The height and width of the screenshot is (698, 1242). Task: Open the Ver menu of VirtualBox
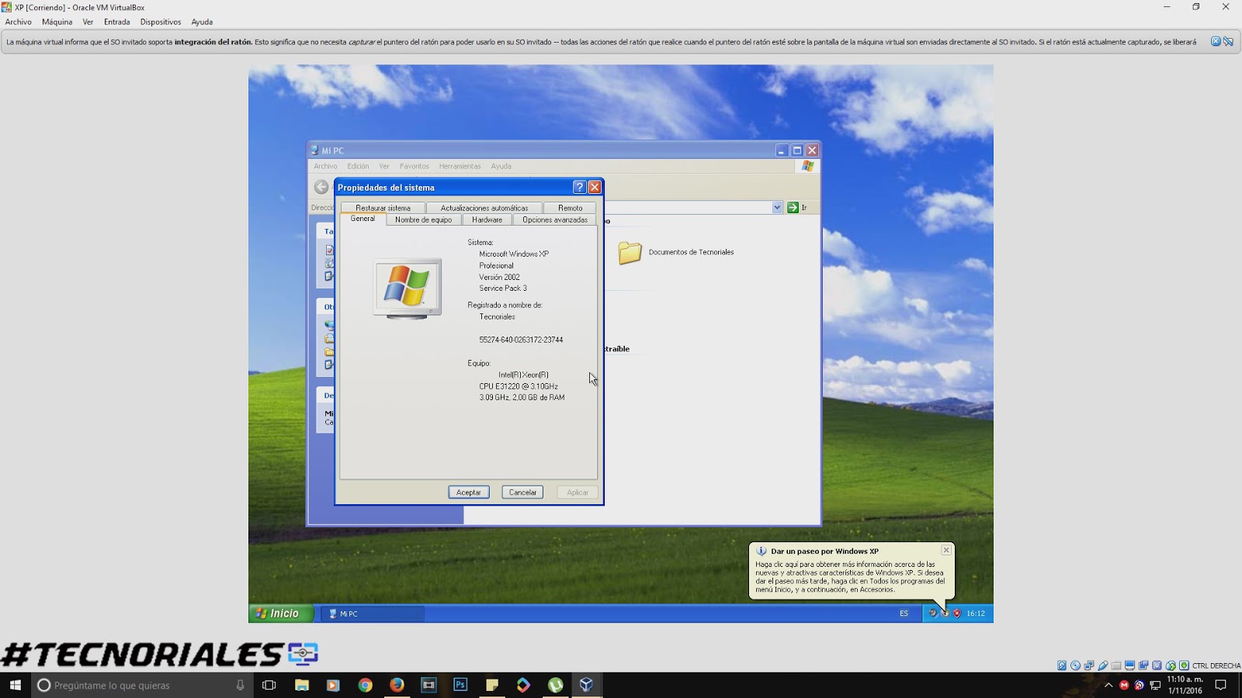pyautogui.click(x=88, y=22)
